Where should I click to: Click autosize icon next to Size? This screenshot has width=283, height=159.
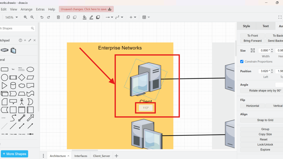click(253, 51)
